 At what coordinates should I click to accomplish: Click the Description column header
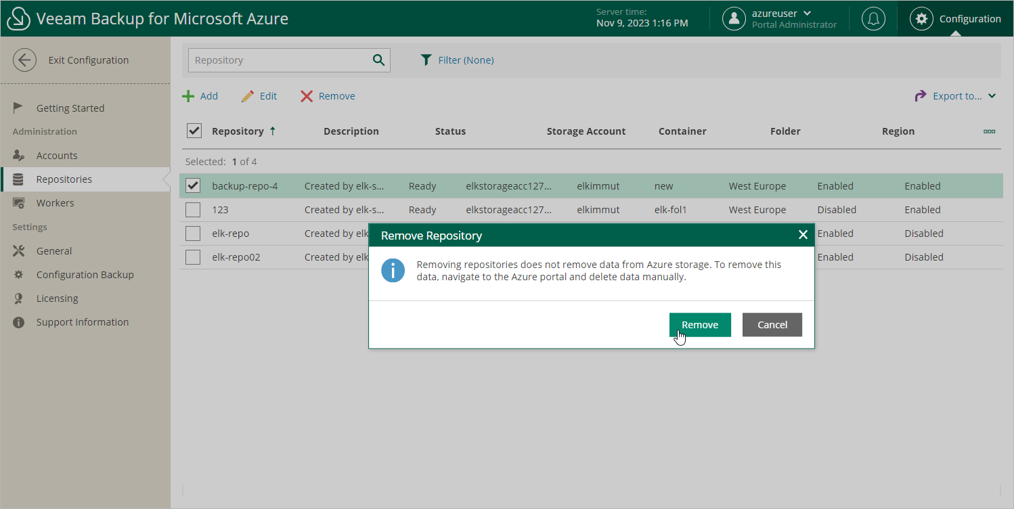point(351,131)
